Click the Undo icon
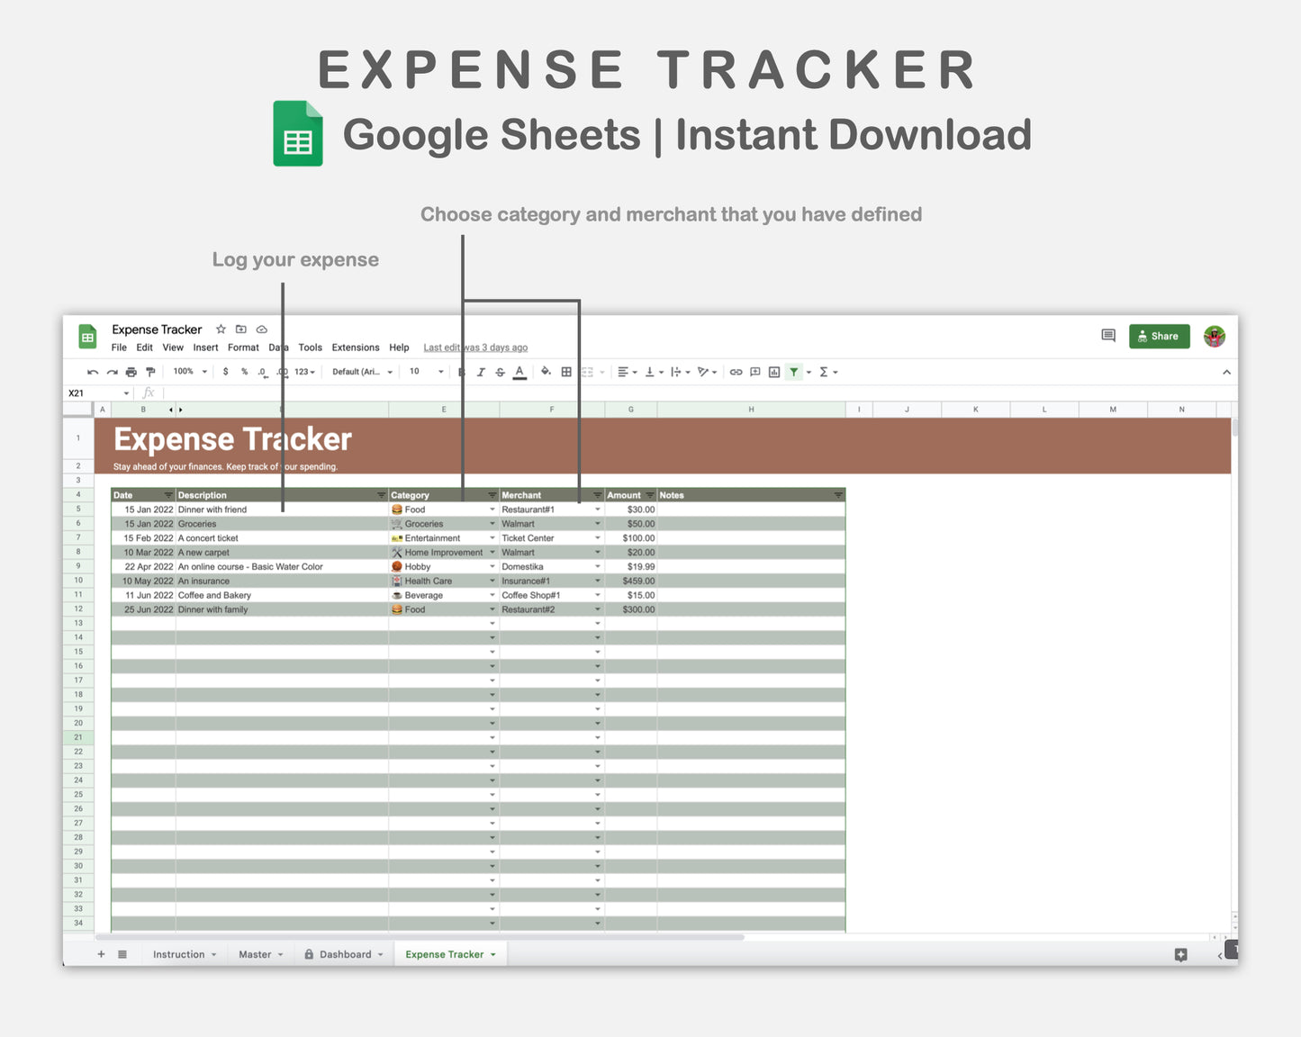1301x1037 pixels. [93, 371]
